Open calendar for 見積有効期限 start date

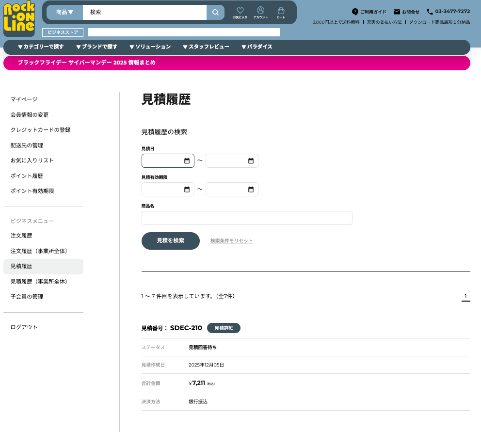[187, 190]
